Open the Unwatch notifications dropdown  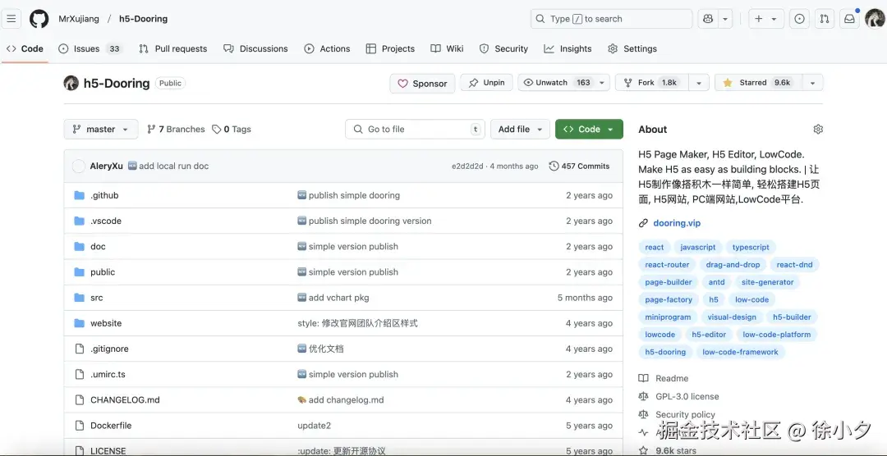coord(564,83)
